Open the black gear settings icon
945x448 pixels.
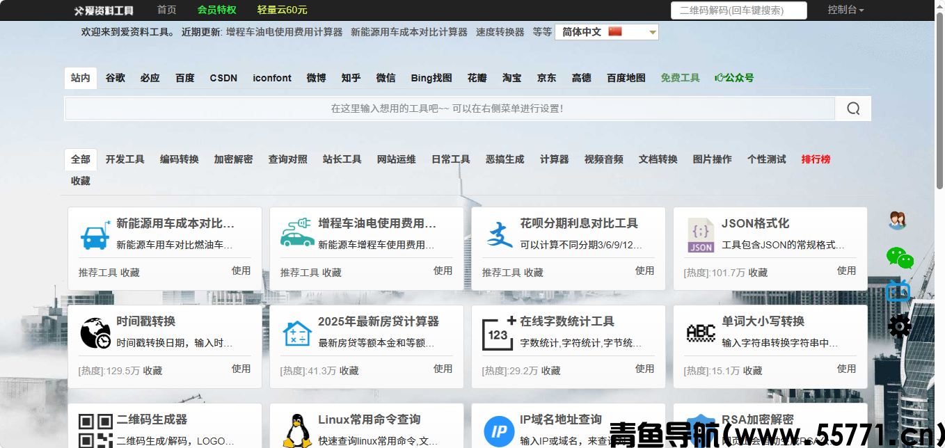pos(899,326)
